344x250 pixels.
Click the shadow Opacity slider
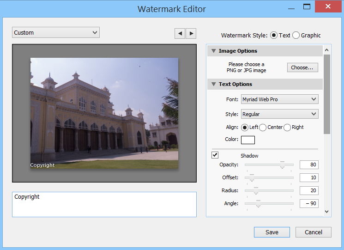tap(269, 165)
